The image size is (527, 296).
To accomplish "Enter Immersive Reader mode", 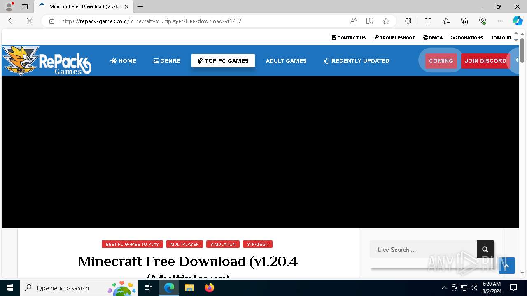I will point(370,21).
